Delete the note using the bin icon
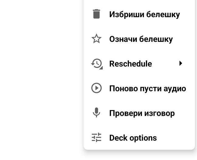Screen dimensions: 197x160 pos(96,14)
